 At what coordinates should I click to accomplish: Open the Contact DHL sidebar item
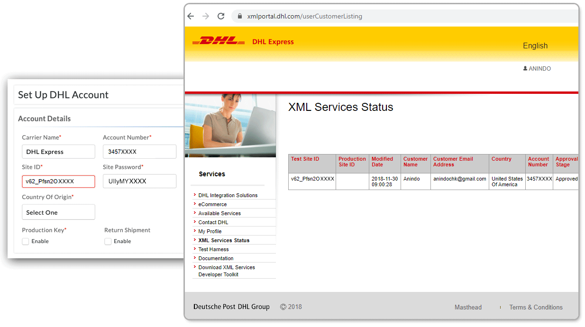(213, 222)
